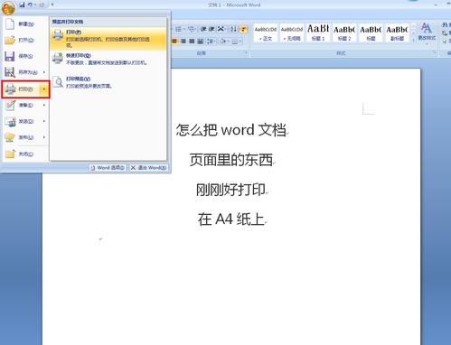The image size is (451, 345).
Task: Click the distributed alignment icon
Action: (200, 42)
